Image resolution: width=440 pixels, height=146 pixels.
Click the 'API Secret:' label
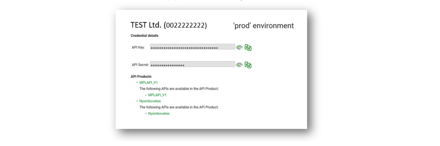[140, 65]
